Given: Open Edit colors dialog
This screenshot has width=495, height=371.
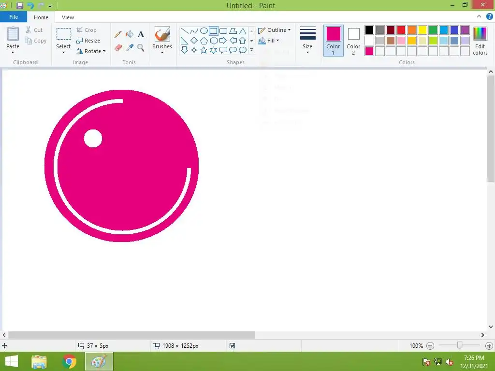Looking at the screenshot, I should pyautogui.click(x=480, y=41).
